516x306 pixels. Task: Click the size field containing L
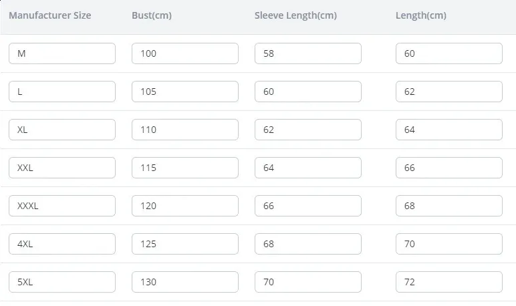(62, 92)
